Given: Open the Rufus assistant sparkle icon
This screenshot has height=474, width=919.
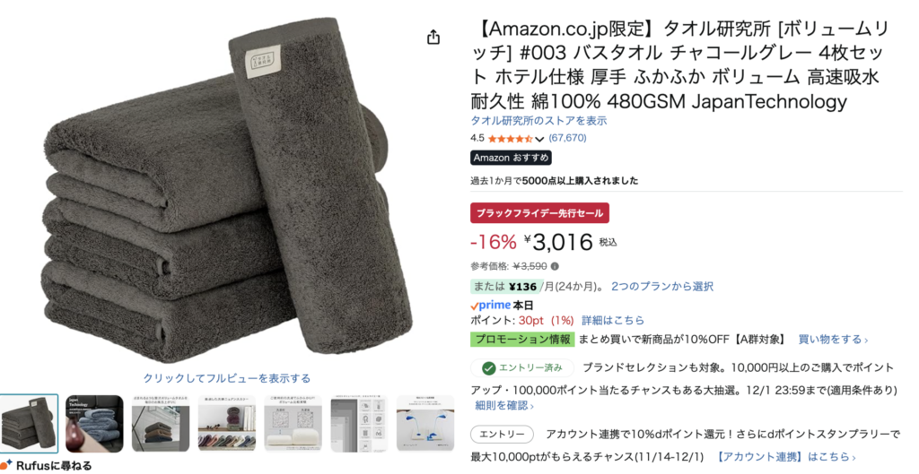Looking at the screenshot, I should click(6, 465).
